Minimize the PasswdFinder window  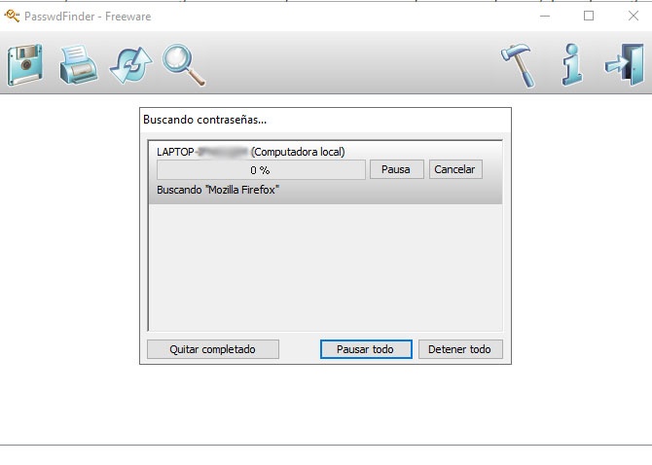click(x=545, y=17)
